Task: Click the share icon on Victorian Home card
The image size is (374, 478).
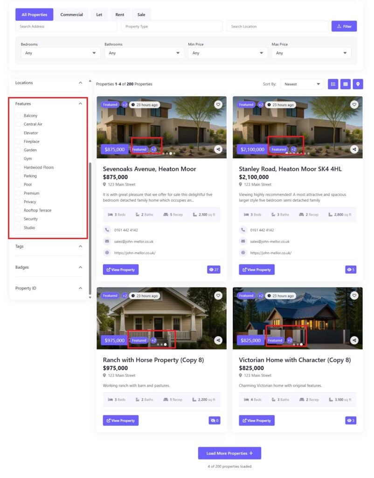Action: coord(354,341)
